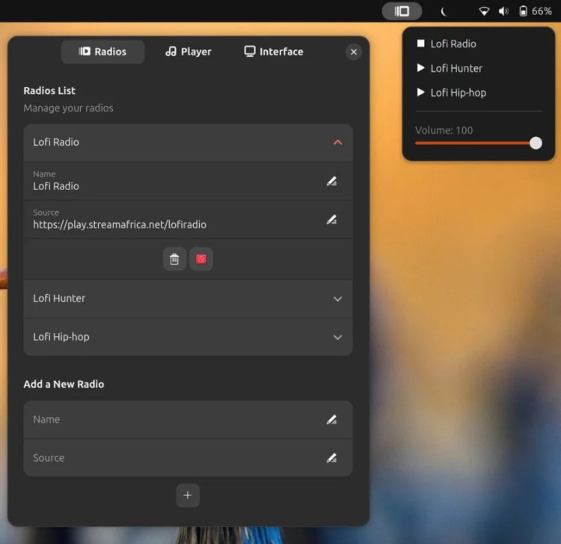Select the Radios tab
Image resolution: width=561 pixels, height=544 pixels.
(102, 52)
